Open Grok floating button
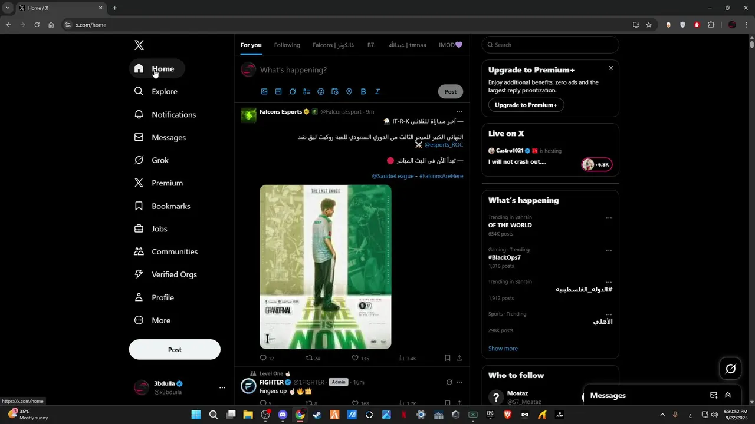This screenshot has width=755, height=424. point(731,369)
